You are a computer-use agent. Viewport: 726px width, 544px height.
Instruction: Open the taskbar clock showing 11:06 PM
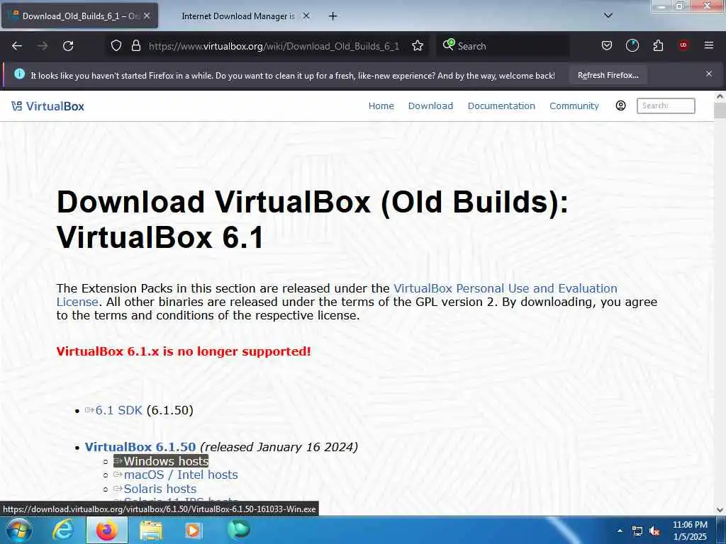pyautogui.click(x=690, y=531)
